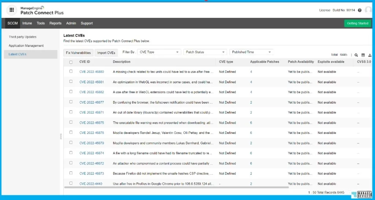This screenshot has width=375, height=200.
Task: Sort by the CVE type column header
Action: pyautogui.click(x=226, y=62)
